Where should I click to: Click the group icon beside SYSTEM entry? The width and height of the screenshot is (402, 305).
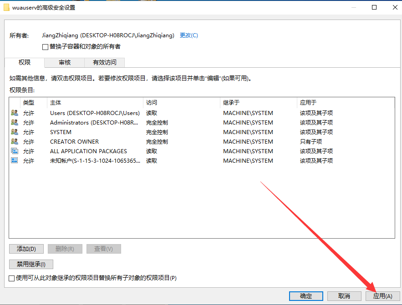click(15, 132)
